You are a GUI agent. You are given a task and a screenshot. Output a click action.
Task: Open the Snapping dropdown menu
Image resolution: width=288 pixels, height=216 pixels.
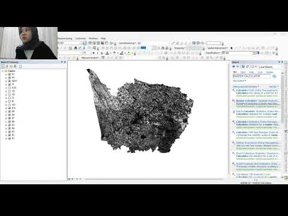[179, 48]
